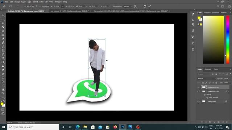Open Microsoft Edge from the taskbar
Viewport: 232px width, 130px height.
78,127
